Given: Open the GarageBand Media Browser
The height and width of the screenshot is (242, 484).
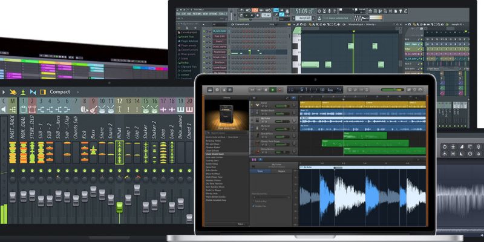Looking at the screenshot, I should tap(420, 90).
